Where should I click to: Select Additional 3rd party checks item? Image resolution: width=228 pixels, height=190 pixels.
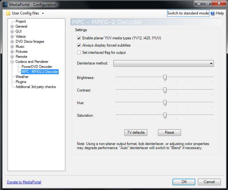(35, 87)
